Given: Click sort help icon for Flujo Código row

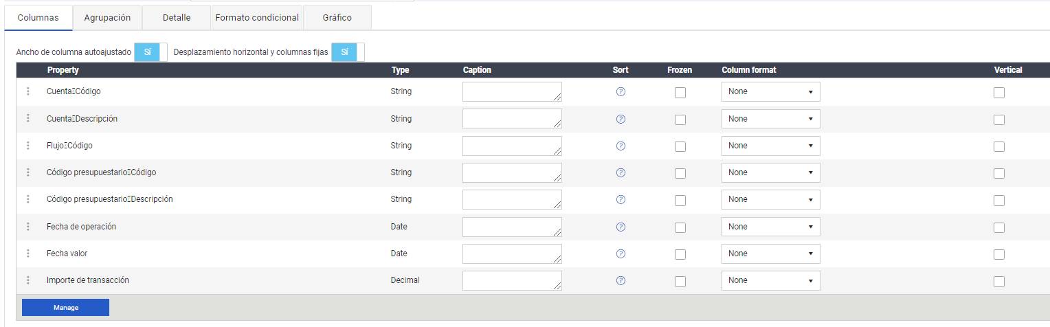Looking at the screenshot, I should point(621,146).
